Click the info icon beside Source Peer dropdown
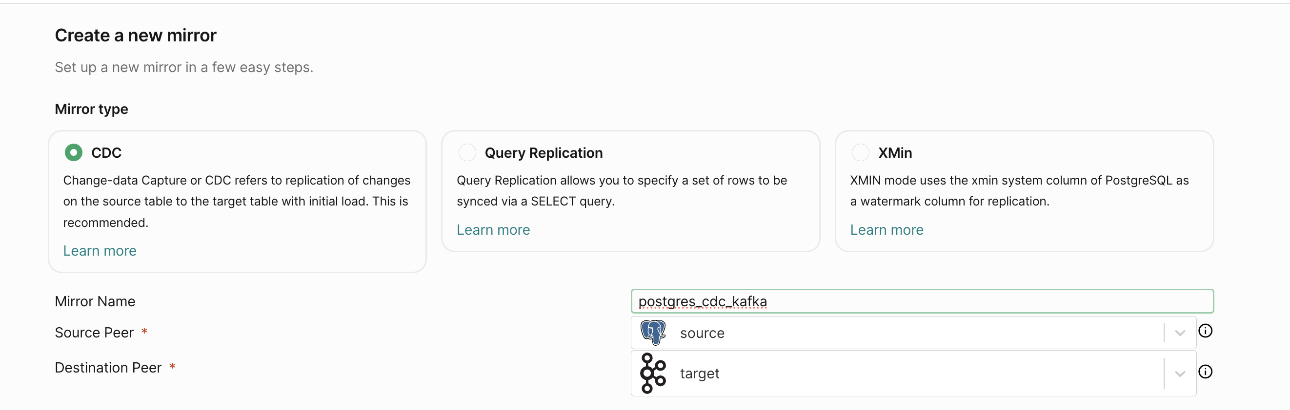 (x=1205, y=331)
